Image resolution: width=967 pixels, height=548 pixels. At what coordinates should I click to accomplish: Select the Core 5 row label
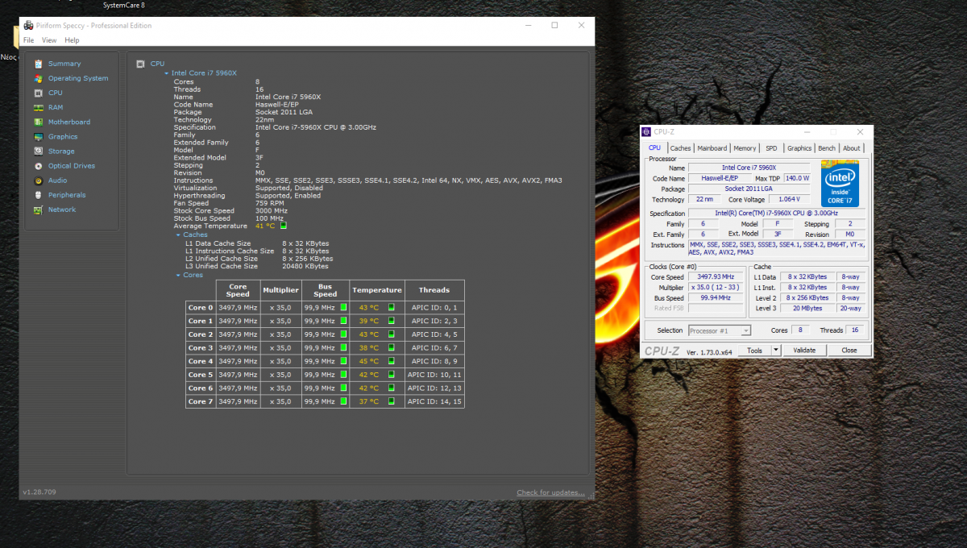pos(201,375)
